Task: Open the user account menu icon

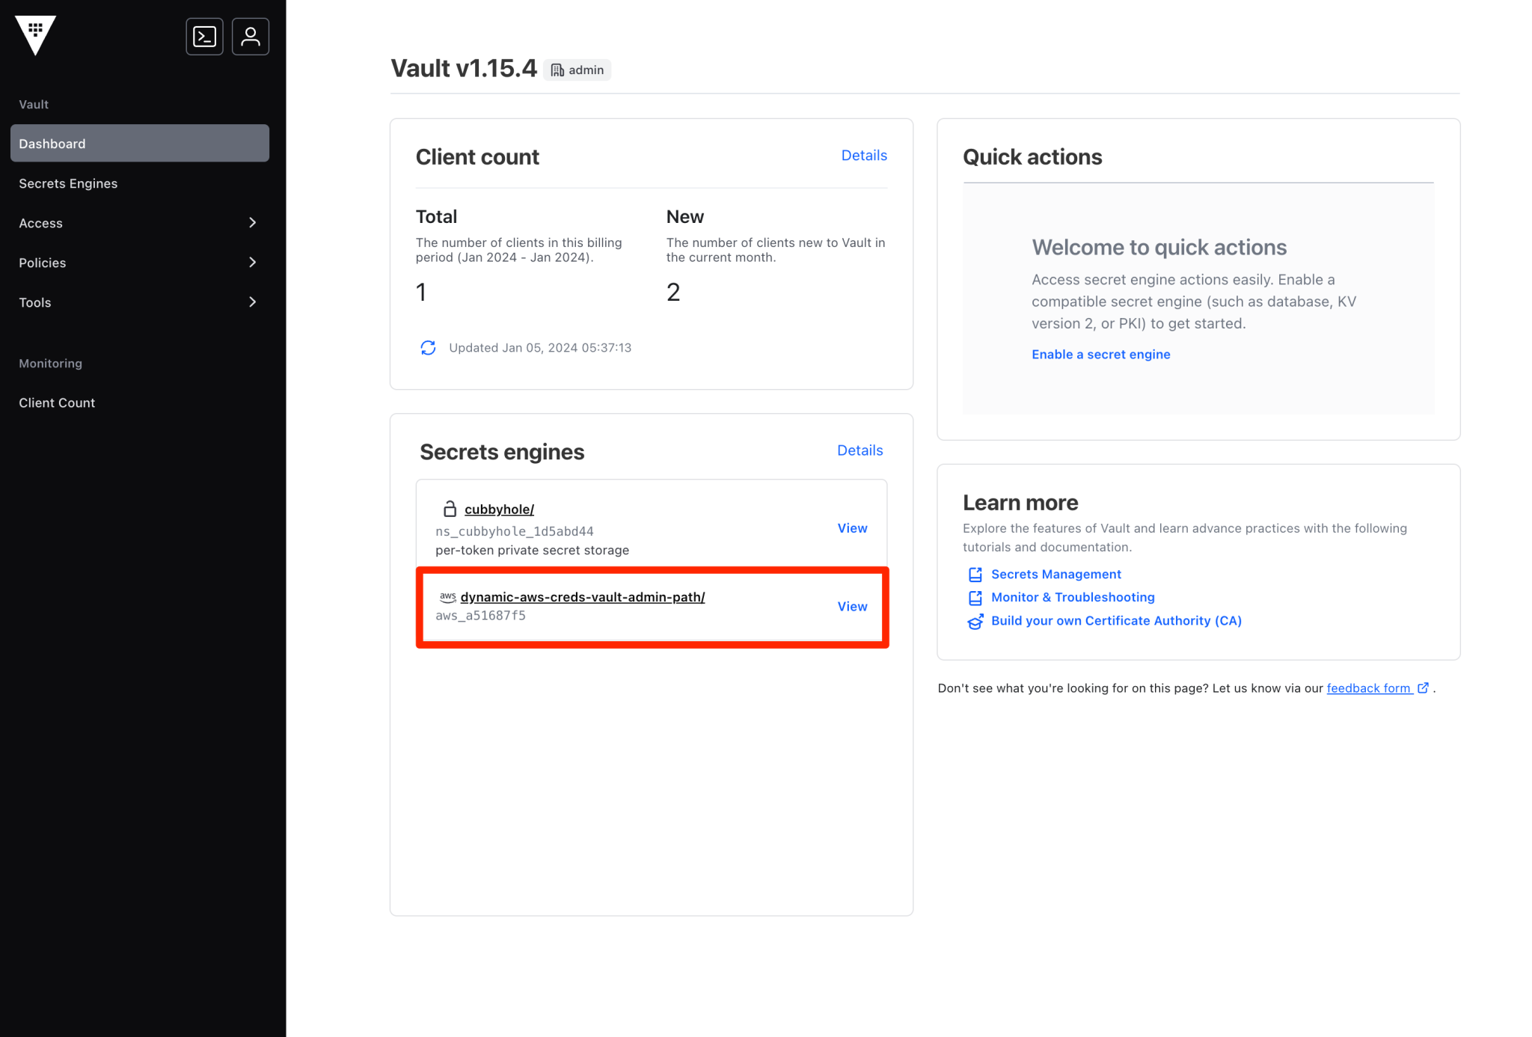Action: pos(250,36)
